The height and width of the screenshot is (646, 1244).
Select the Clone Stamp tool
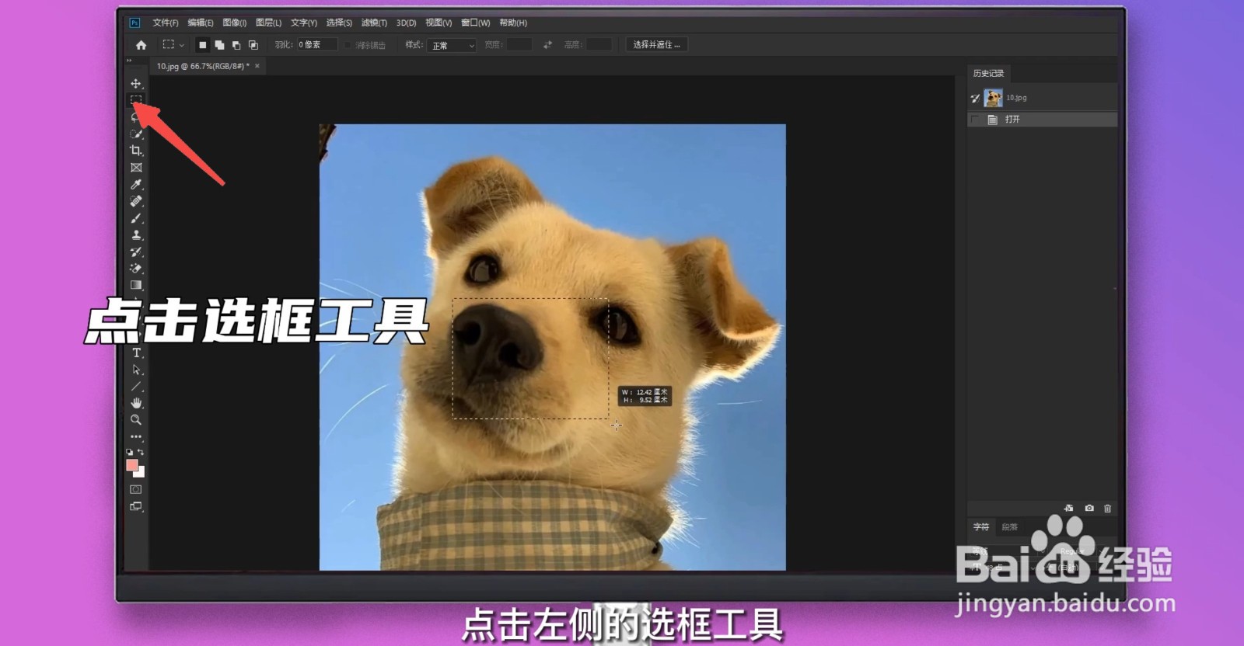(x=136, y=234)
